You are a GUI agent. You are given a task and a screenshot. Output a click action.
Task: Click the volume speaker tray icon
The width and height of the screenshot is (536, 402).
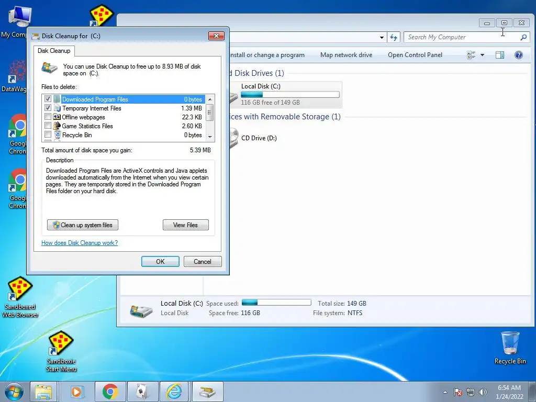(483, 392)
